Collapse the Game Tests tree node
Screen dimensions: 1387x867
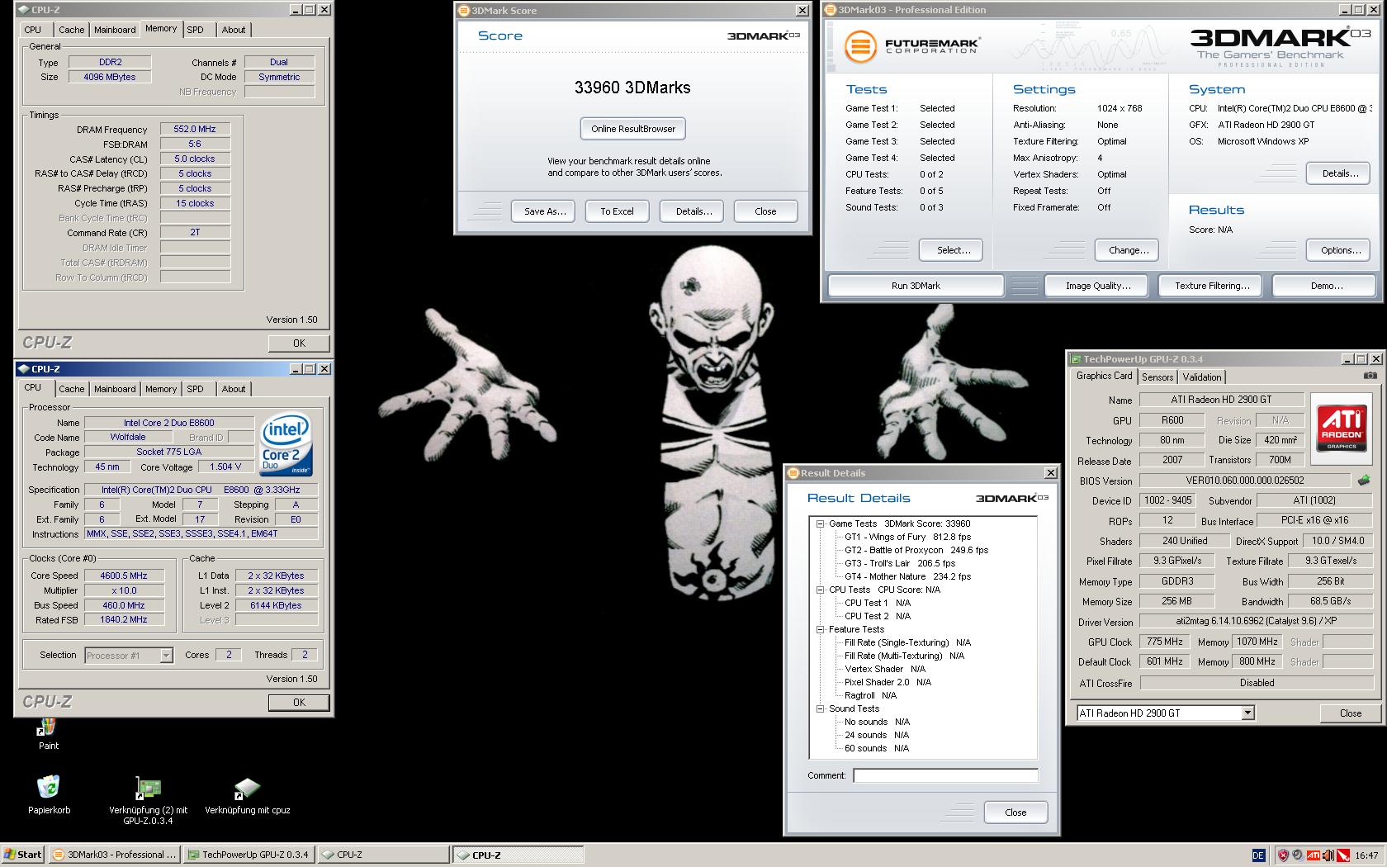pos(820,524)
